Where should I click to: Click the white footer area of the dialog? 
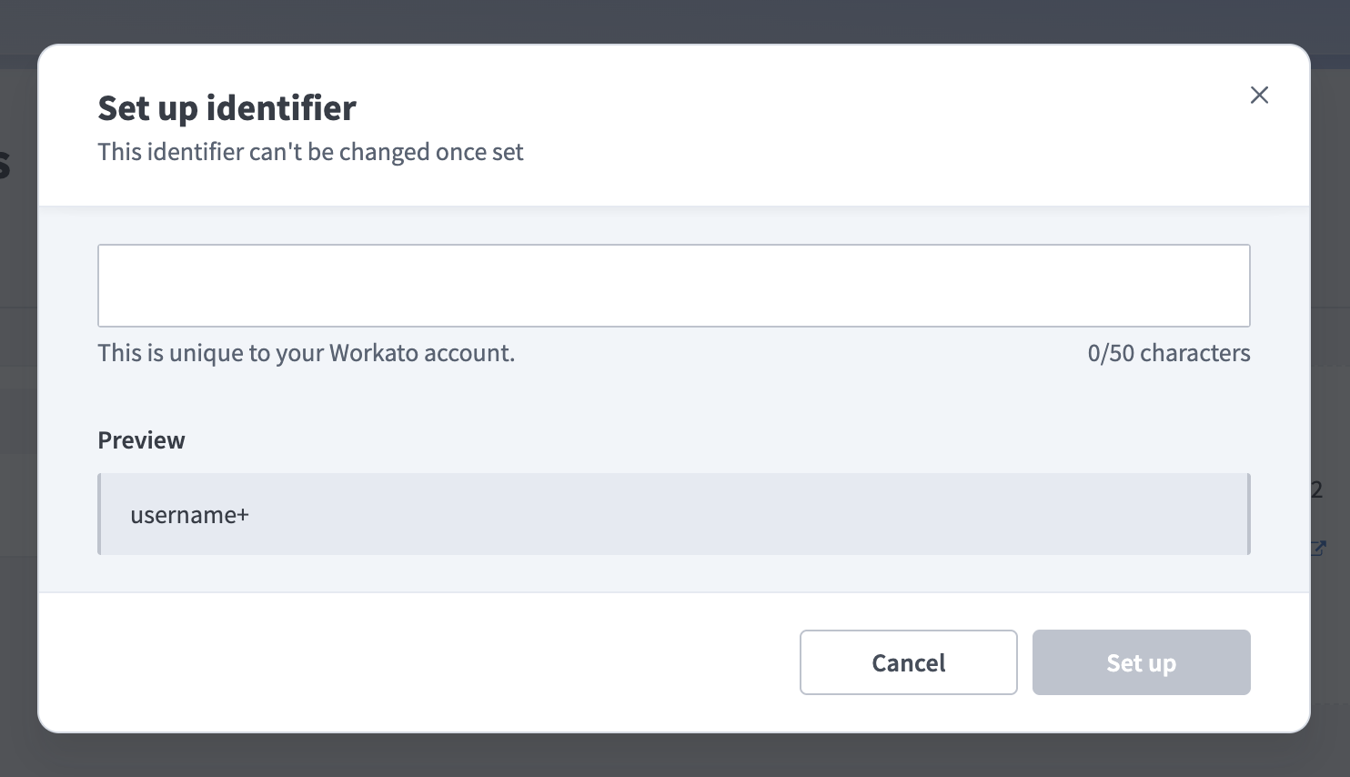tap(364, 662)
